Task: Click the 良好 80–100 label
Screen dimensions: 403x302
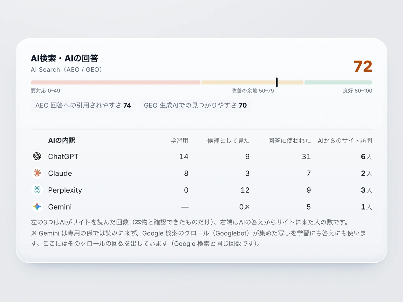Action: pyautogui.click(x=358, y=91)
